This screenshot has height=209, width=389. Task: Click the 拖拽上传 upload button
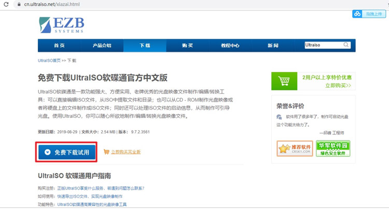click(374, 14)
